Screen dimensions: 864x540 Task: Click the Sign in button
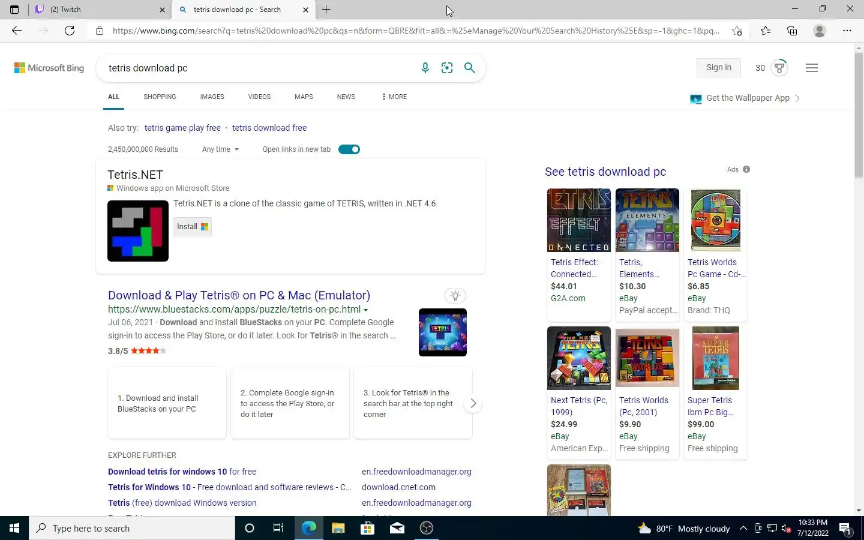point(719,68)
